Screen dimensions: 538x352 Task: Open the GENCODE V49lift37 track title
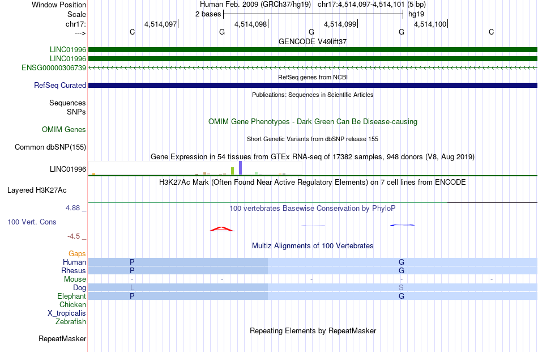313,41
